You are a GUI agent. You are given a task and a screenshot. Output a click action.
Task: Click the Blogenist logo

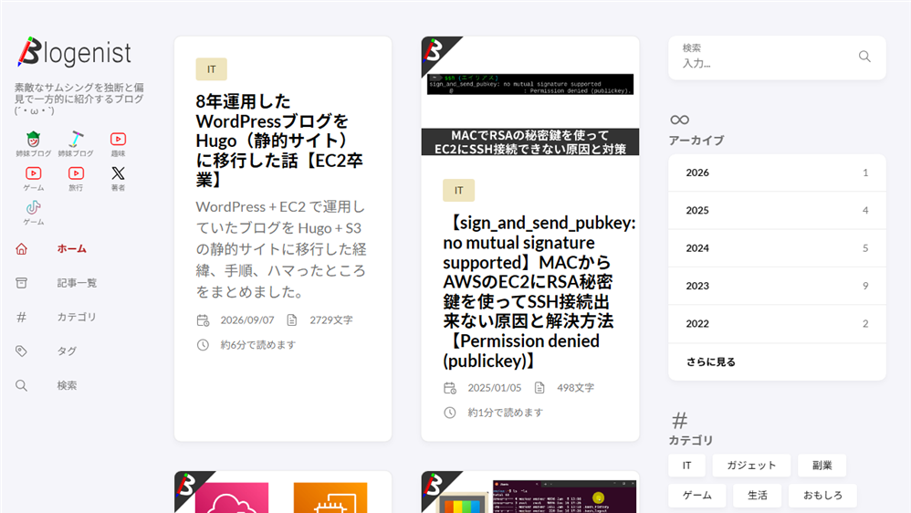74,52
